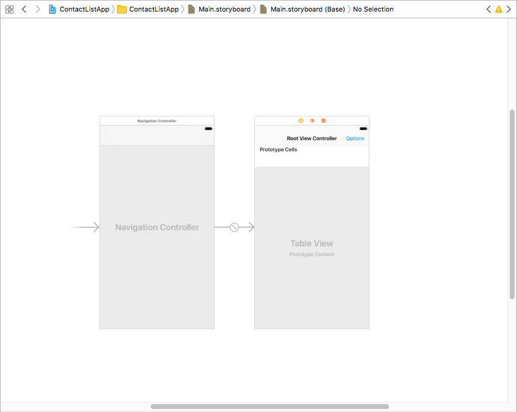Click the related items grid icon at top-left
The width and height of the screenshot is (517, 412).
[x=9, y=9]
